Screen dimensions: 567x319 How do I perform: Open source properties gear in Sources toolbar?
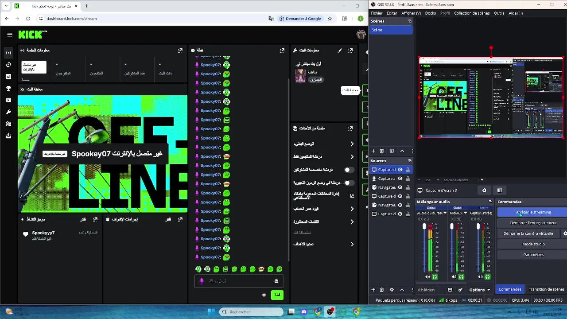[x=392, y=290]
